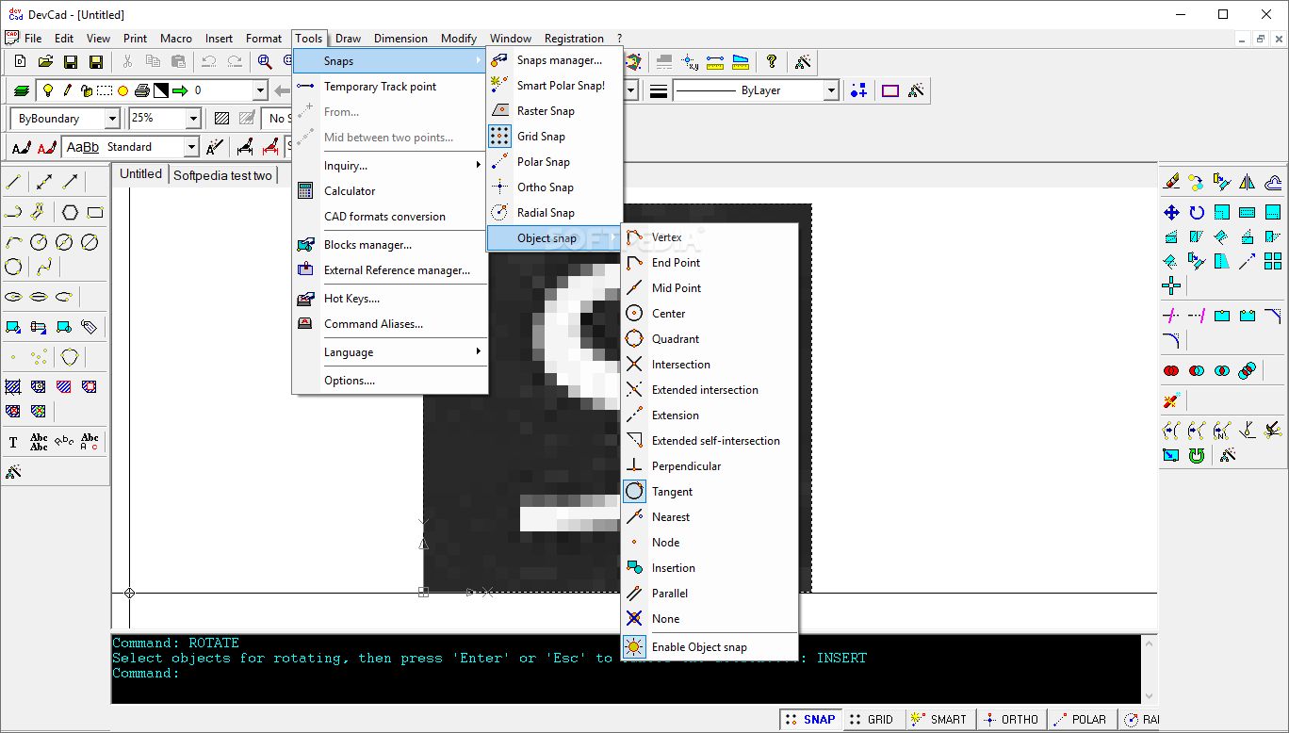The image size is (1289, 733).
Task: Select the Chamfer corner tool
Action: click(1273, 316)
